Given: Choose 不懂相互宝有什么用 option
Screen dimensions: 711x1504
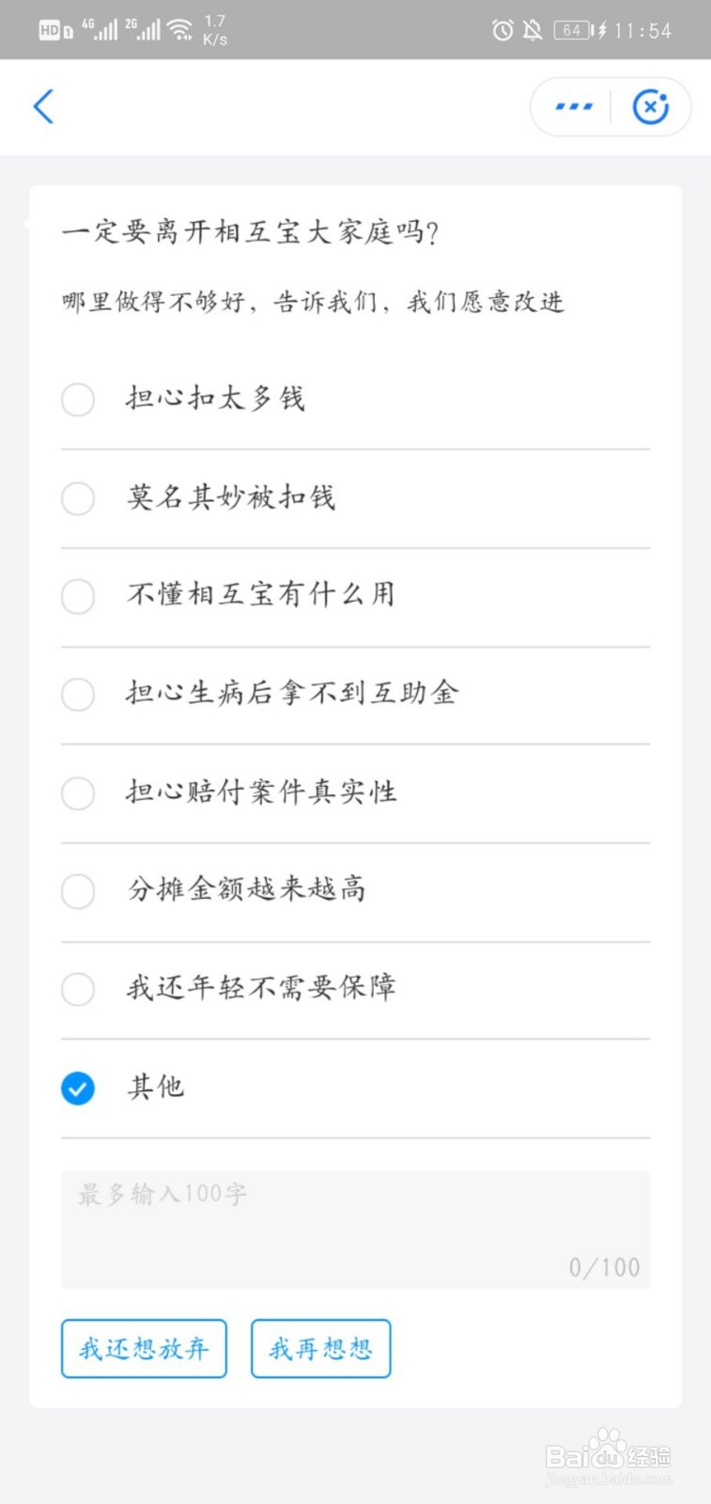Looking at the screenshot, I should pos(78,596).
